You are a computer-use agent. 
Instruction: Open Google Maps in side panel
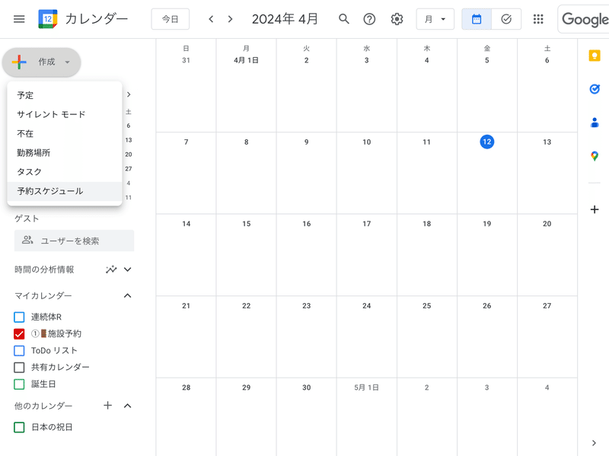coord(595,156)
